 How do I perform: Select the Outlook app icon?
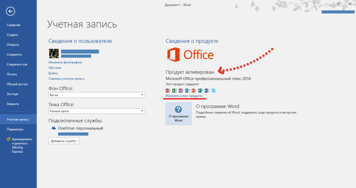point(187,91)
